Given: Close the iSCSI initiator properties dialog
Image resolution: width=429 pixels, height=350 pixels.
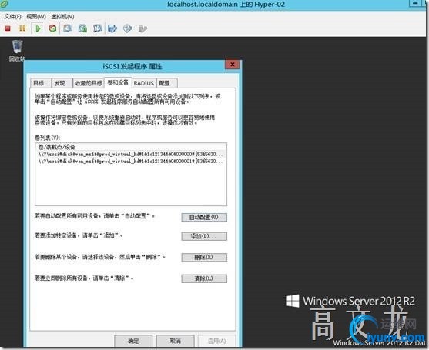Looking at the screenshot, I should coord(233,65).
